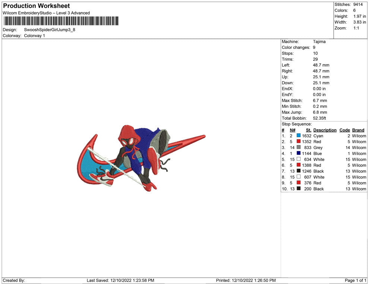Viewport: 369px width, 284px height.
Task: Click the Machine value "Tajima"
Action: coord(319,42)
